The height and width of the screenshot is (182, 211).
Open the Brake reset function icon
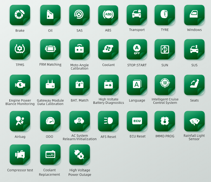click(x=20, y=15)
